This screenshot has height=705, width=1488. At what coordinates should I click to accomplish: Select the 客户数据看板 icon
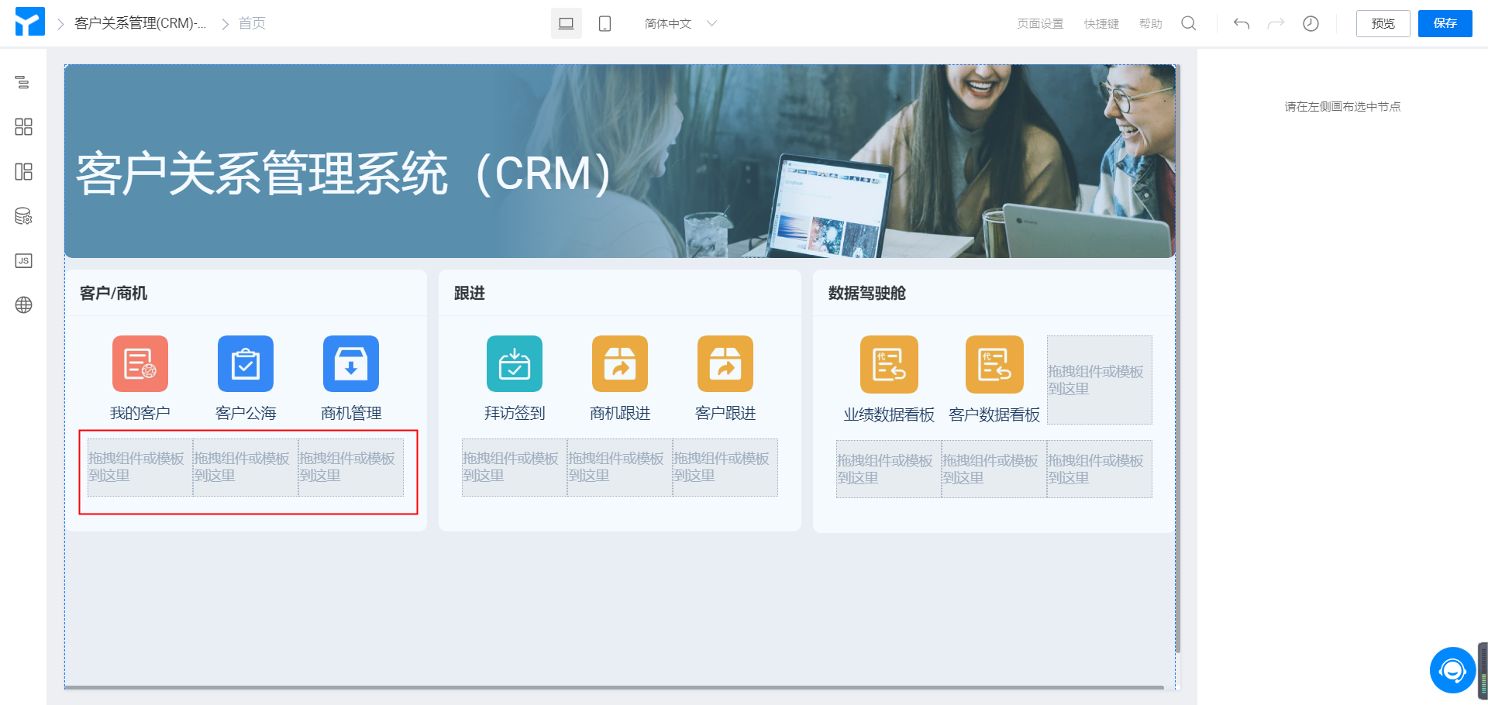[994, 364]
